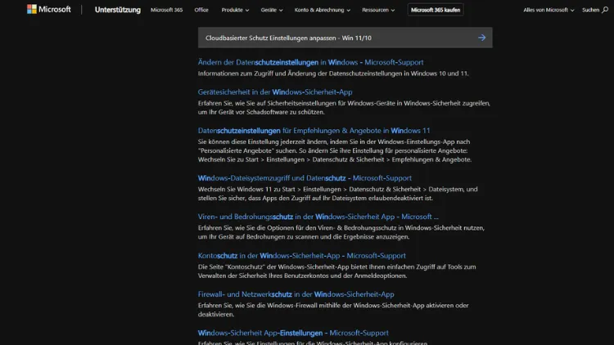
Task: Open Firewall- und Netzwerkschutz result
Action: pyautogui.click(x=296, y=294)
